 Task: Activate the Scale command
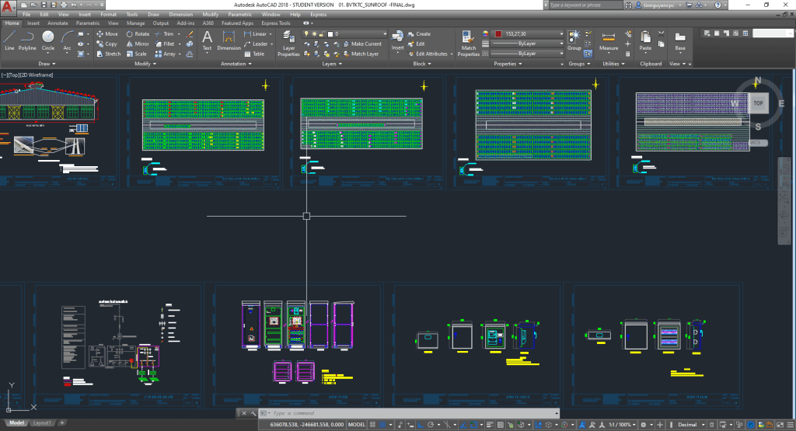(137, 54)
